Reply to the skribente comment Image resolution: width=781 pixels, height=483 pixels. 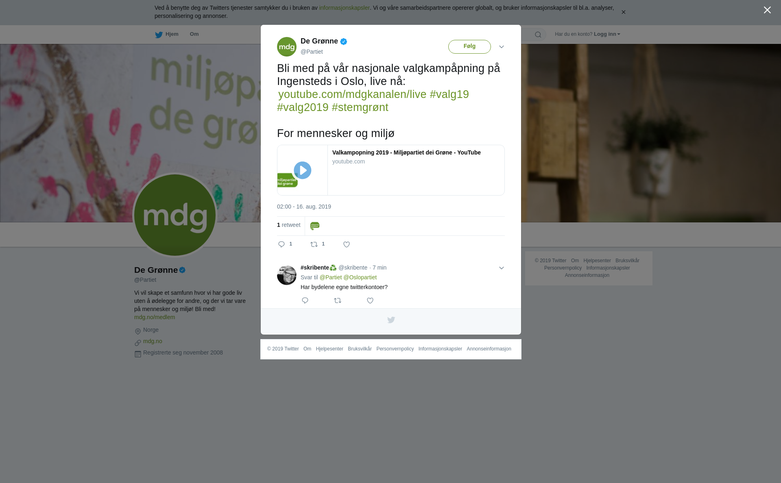[x=305, y=300]
